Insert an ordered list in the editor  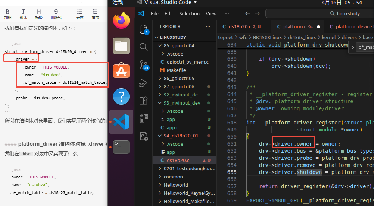tap(95, 14)
